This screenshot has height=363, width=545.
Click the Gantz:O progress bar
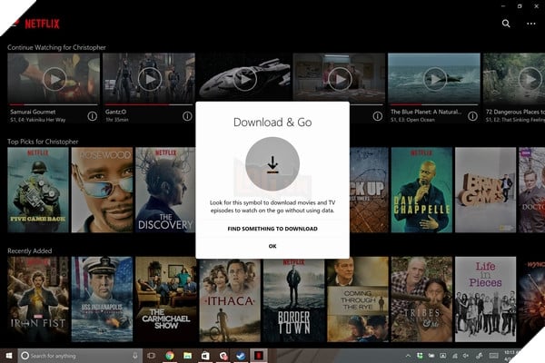(x=149, y=104)
